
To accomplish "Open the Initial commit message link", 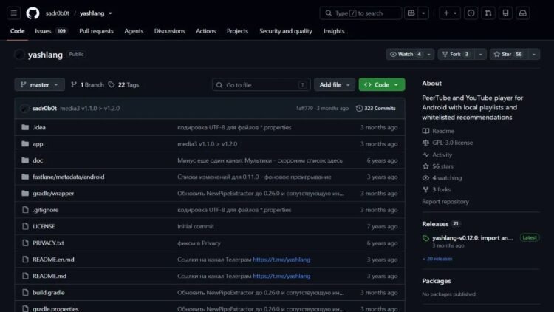I will point(196,226).
